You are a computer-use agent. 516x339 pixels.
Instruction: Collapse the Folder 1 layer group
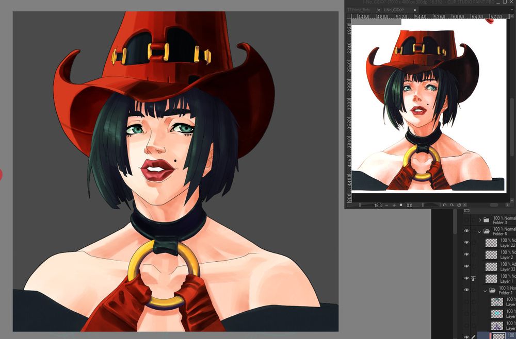click(x=485, y=291)
